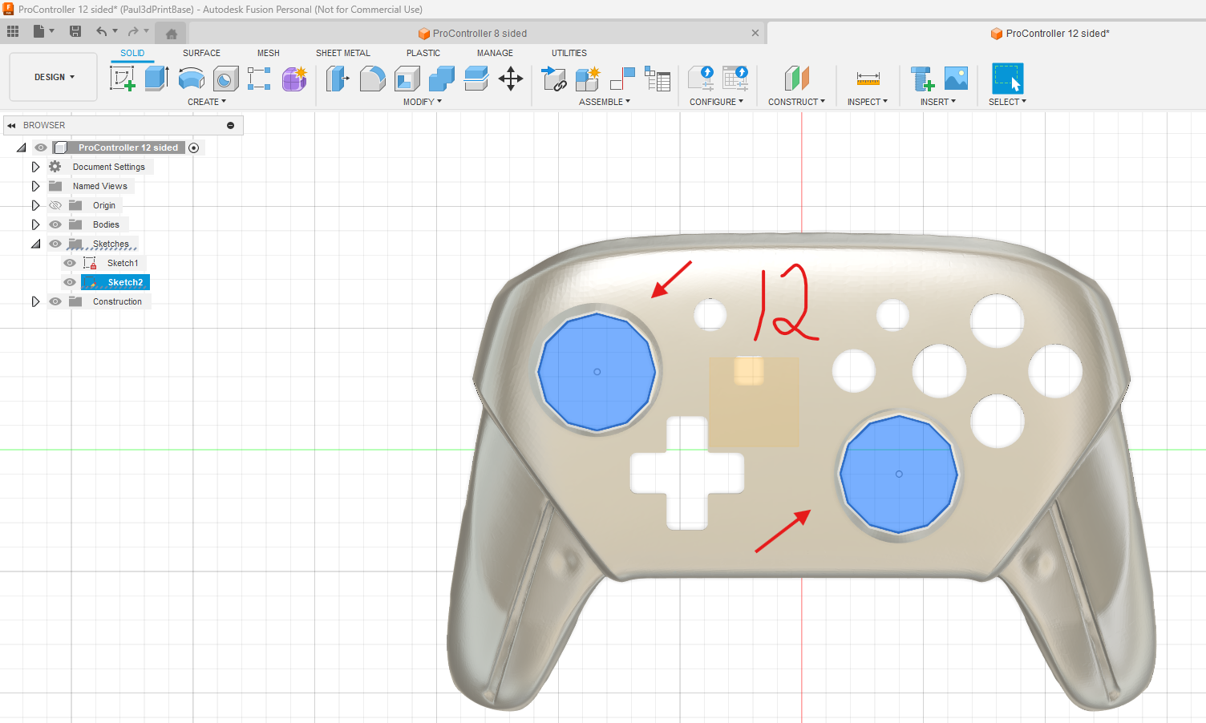Select the New Component tool
Viewport: 1206px width, 723px height.
(x=588, y=79)
